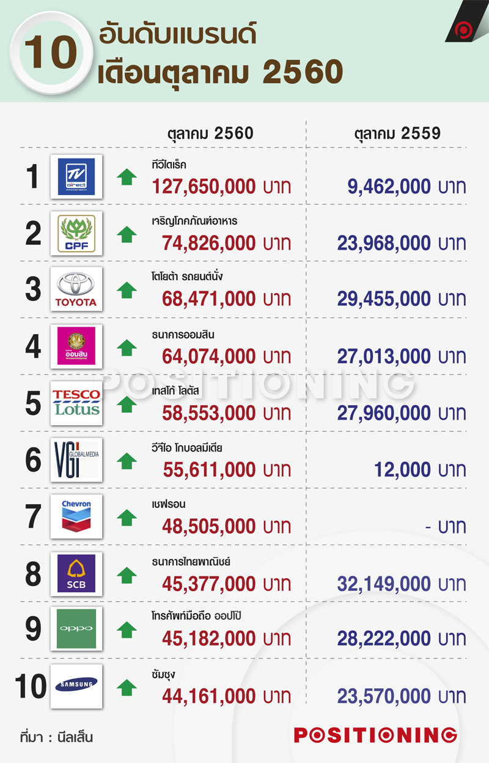Click the ตุลาคม 2560 column header
The height and width of the screenshot is (763, 489).
(x=210, y=133)
